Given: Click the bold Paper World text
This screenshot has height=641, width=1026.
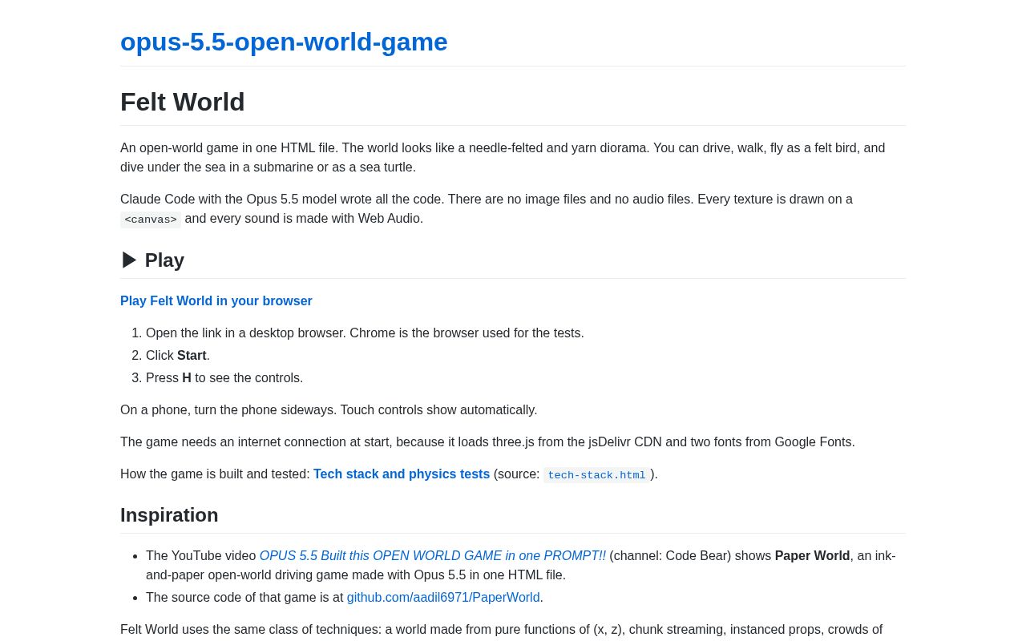Looking at the screenshot, I should coord(812,556).
